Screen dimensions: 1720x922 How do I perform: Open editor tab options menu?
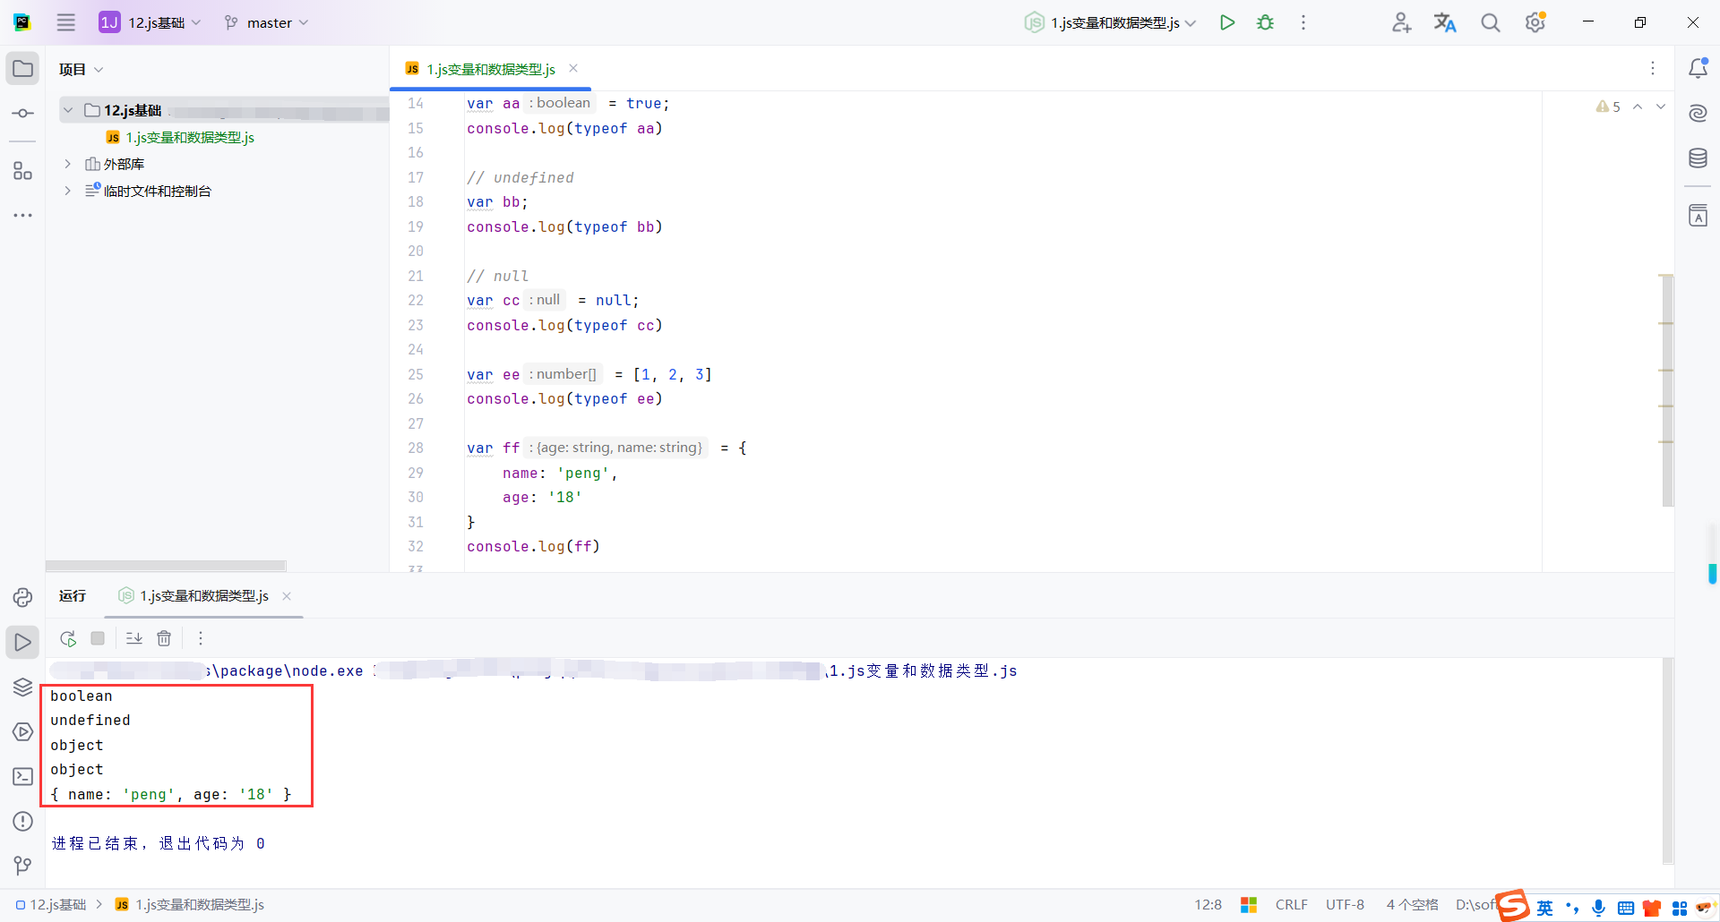click(x=1653, y=68)
